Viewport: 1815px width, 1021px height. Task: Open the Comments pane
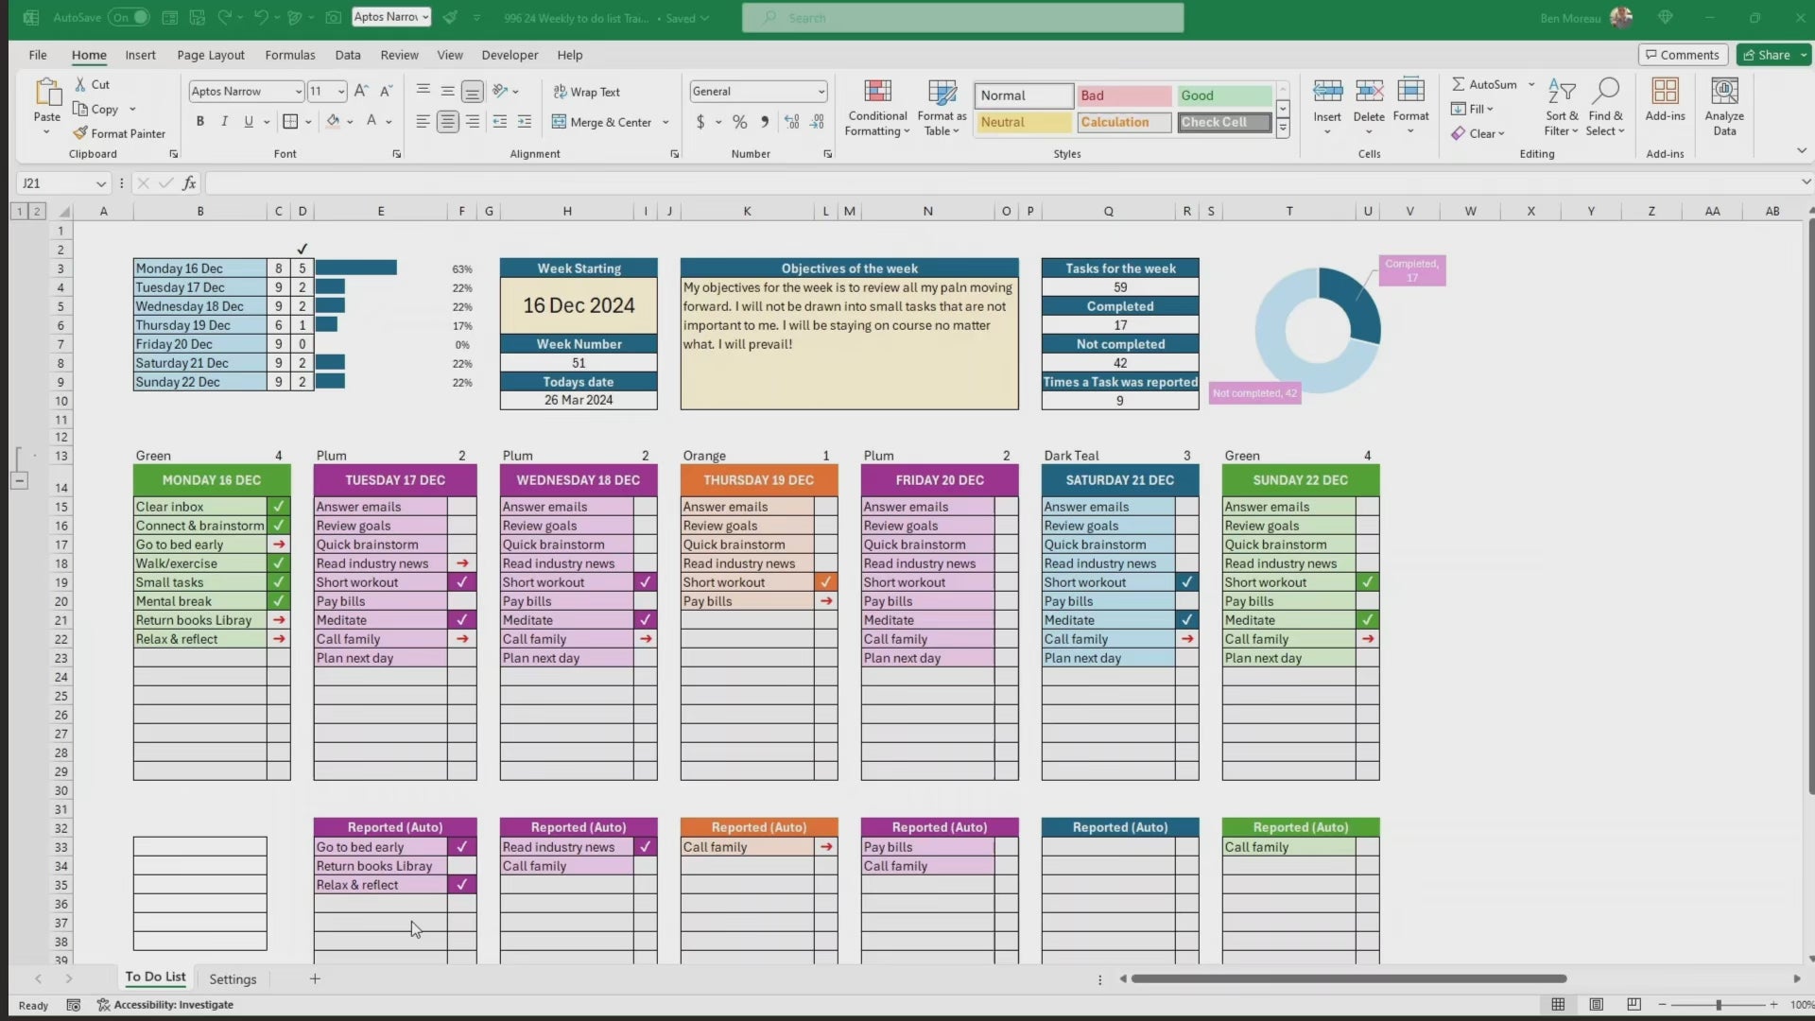(1683, 55)
